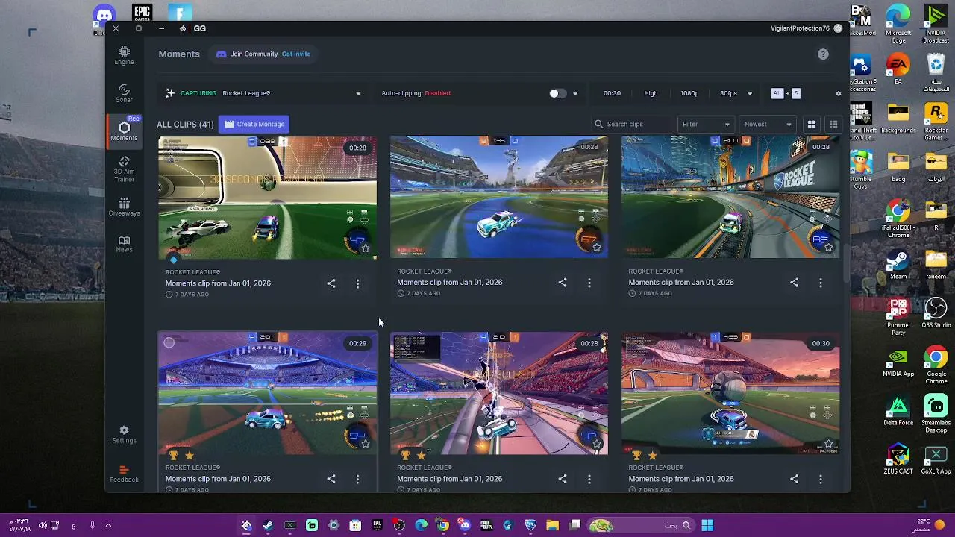Click Epic Games icon in taskbar
Screen dimensions: 955x537
coord(378,525)
